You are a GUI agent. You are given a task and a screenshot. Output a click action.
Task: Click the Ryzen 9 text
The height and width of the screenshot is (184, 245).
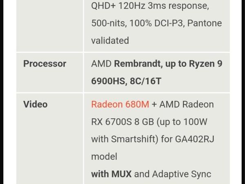pos(206,64)
